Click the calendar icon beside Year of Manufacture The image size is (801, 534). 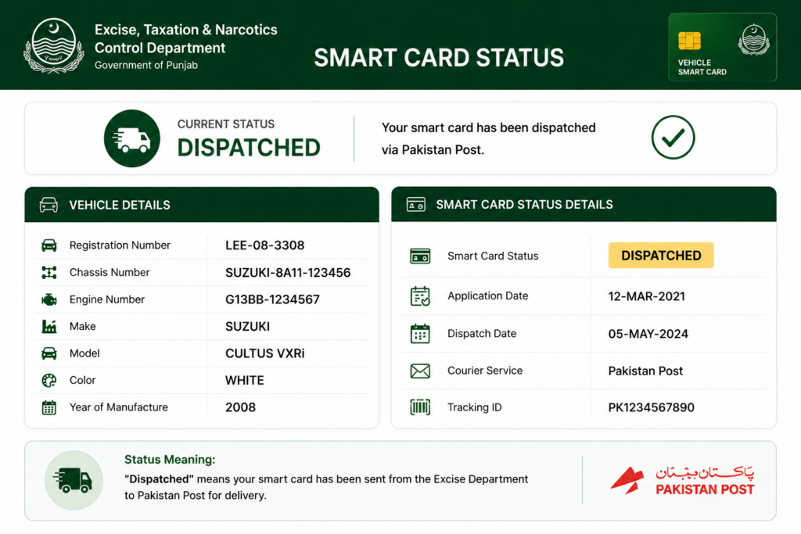pos(49,407)
